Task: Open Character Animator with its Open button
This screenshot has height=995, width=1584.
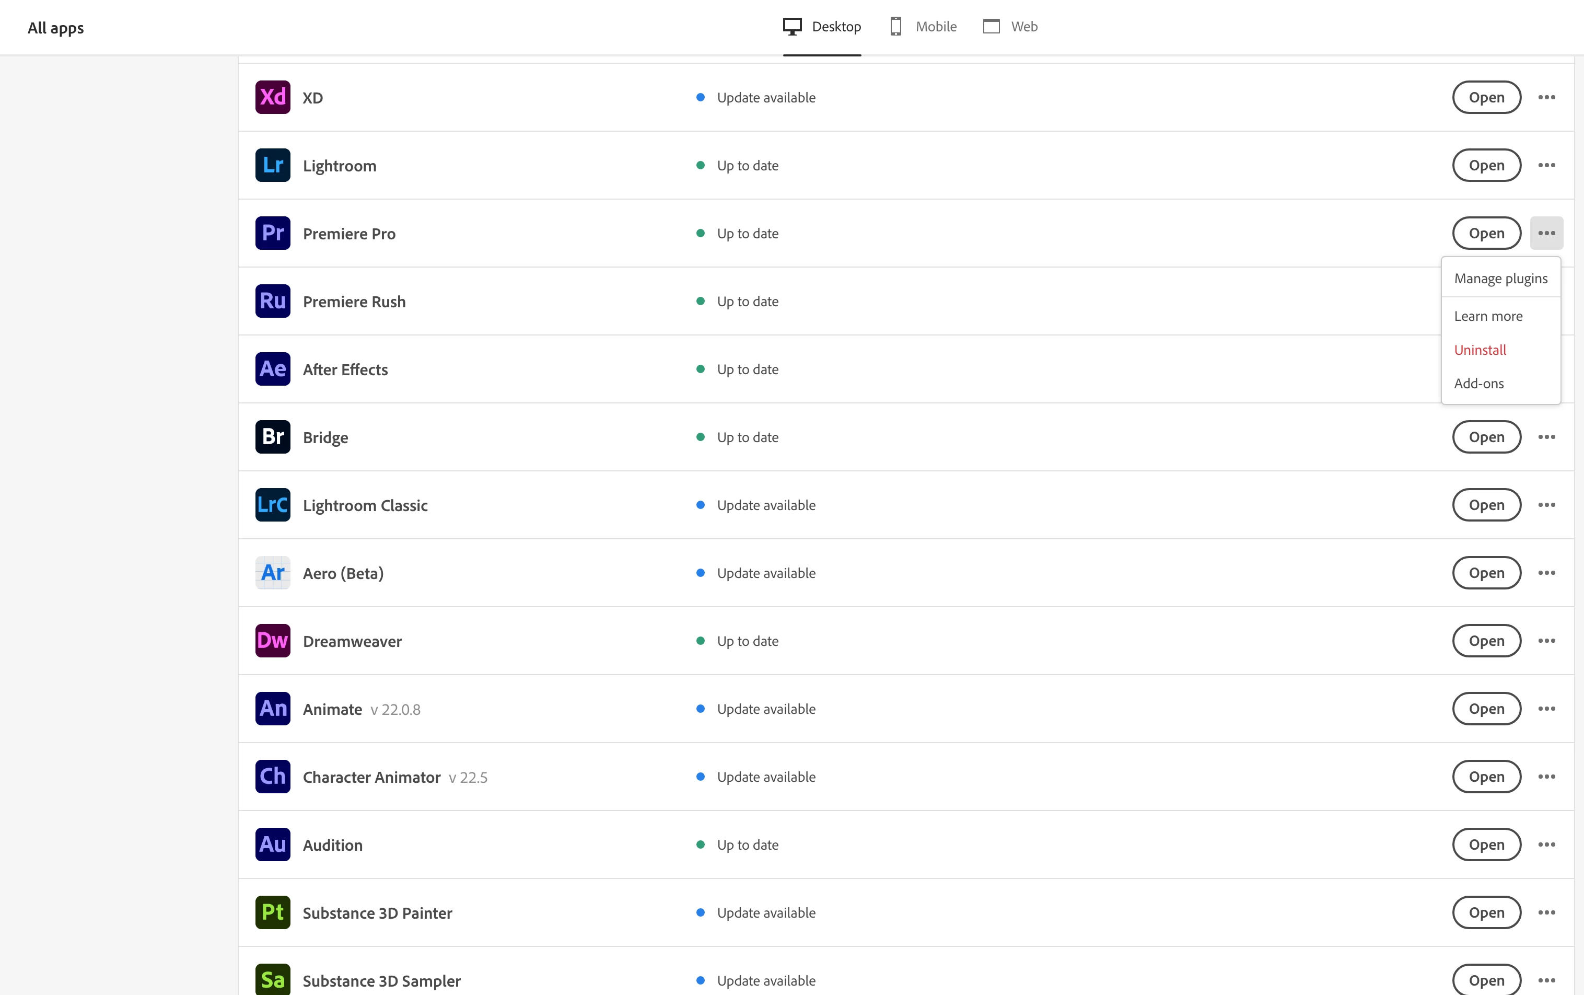Action: pos(1486,777)
